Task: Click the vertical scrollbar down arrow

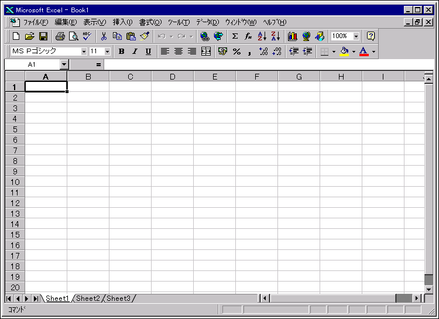Action: tap(429, 289)
